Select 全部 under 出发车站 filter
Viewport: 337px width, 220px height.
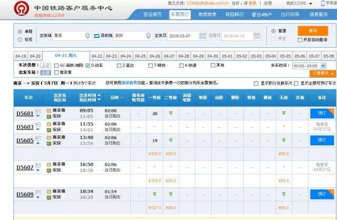(x=45, y=72)
